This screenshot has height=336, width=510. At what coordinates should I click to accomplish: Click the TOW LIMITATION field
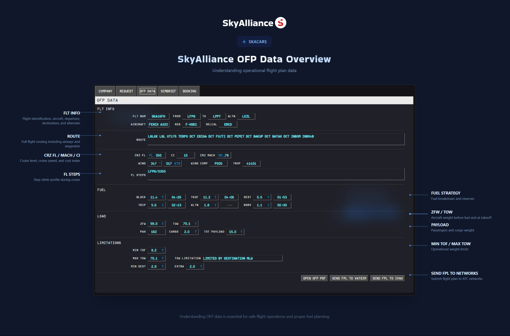(x=242, y=258)
